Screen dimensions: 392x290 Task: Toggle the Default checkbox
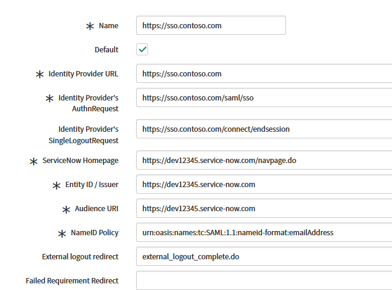click(x=142, y=49)
